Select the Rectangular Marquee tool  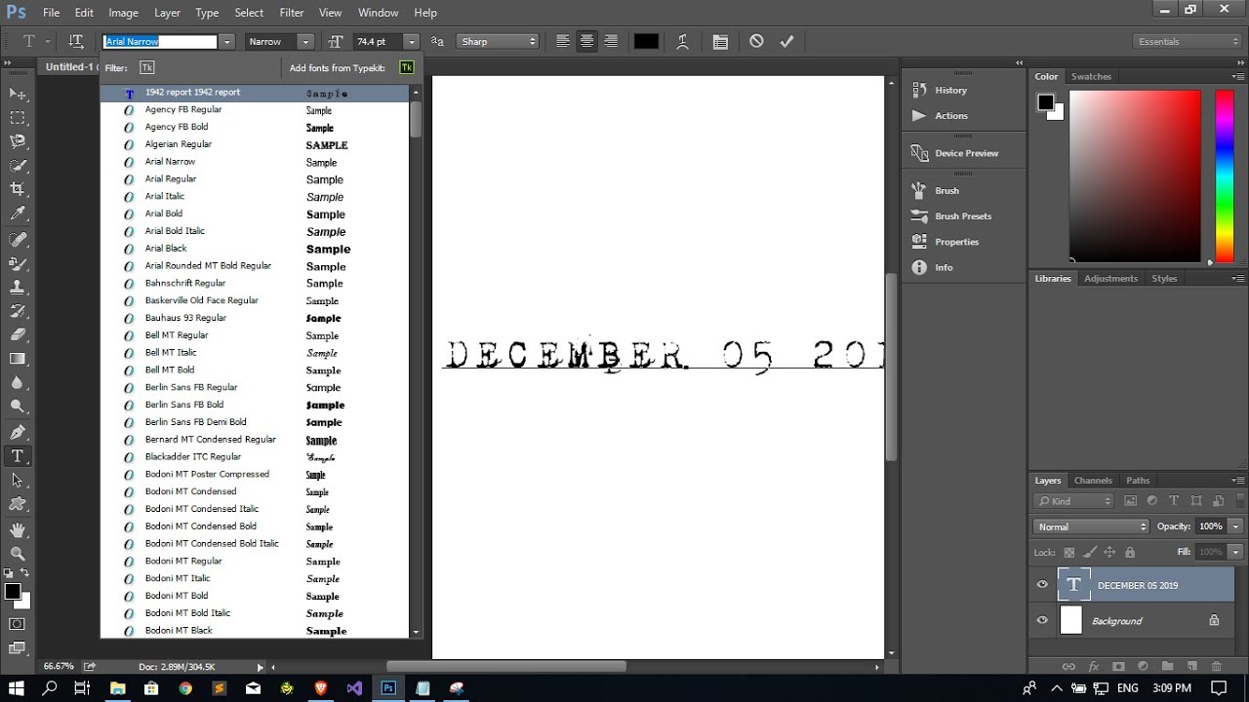[x=18, y=118]
